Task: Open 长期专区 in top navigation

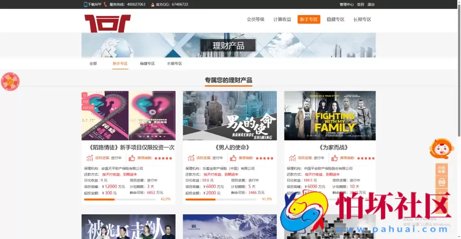Action: coord(362,19)
